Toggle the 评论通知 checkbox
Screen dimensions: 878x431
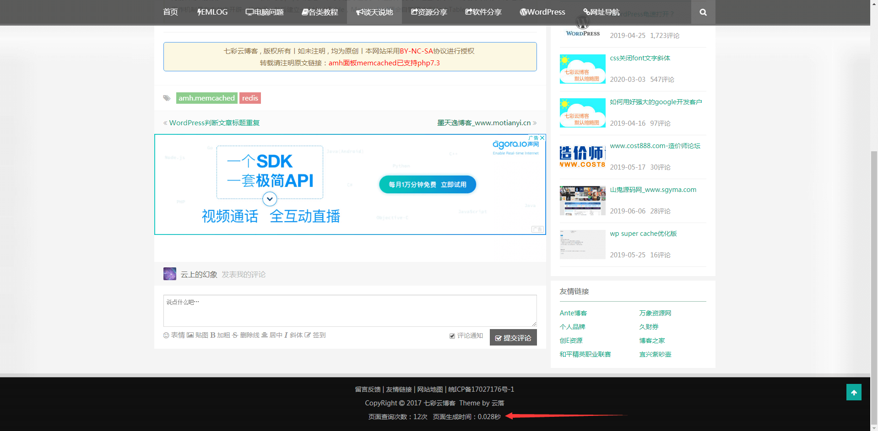tap(452, 336)
